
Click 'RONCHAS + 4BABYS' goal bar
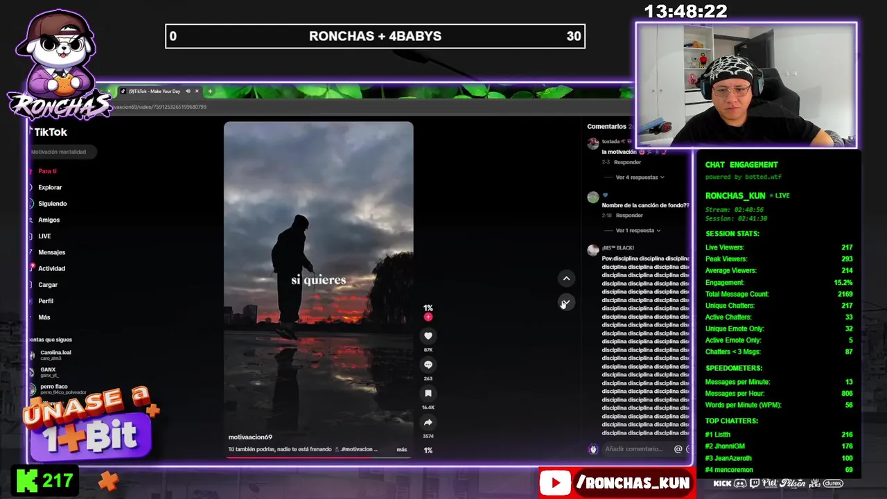375,36
